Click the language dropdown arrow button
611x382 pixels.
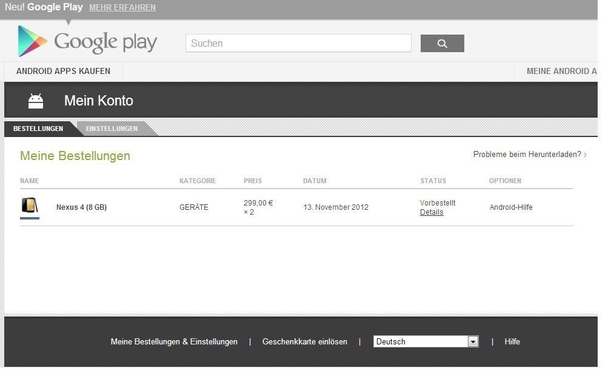pos(473,342)
